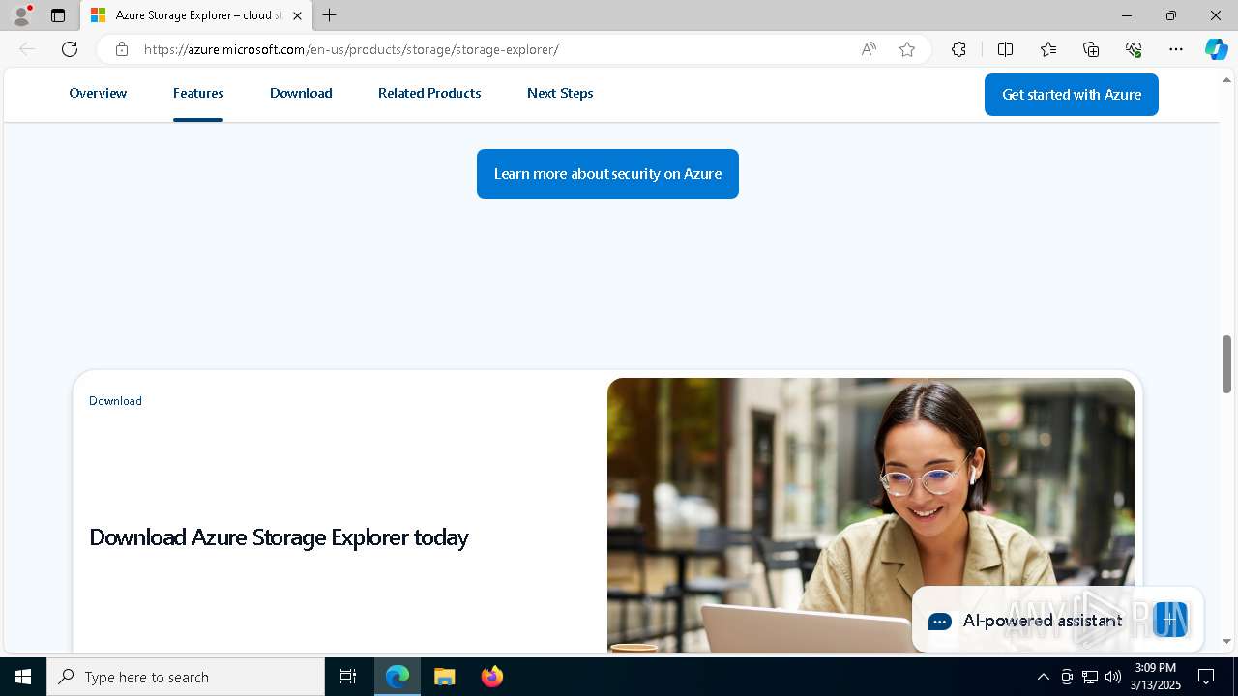This screenshot has height=696, width=1238.
Task: Open the taskbar clock and calendar
Action: [x=1156, y=677]
